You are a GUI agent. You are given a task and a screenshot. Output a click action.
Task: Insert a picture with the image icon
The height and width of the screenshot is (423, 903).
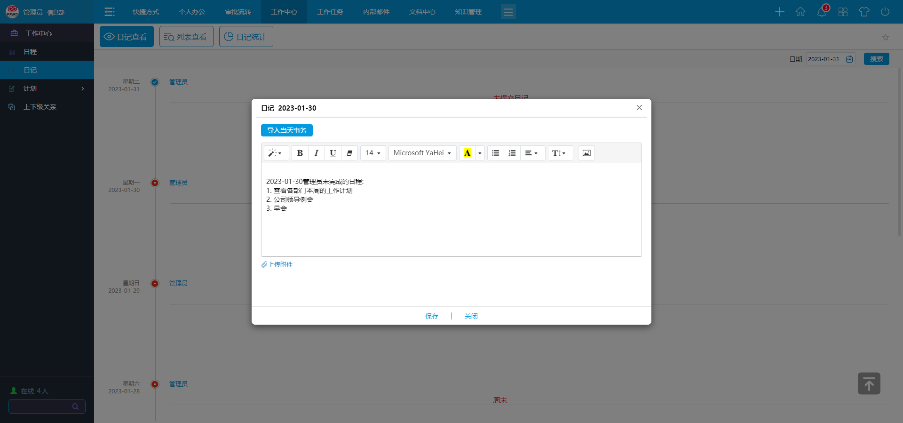(x=586, y=153)
